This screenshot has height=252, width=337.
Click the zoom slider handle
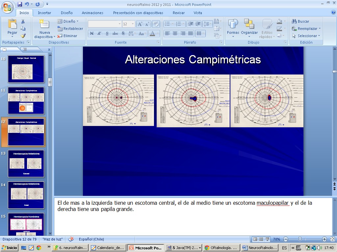[x=300, y=239]
